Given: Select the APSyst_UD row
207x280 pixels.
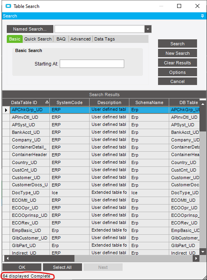Looking at the screenshot, I should 101,125.
